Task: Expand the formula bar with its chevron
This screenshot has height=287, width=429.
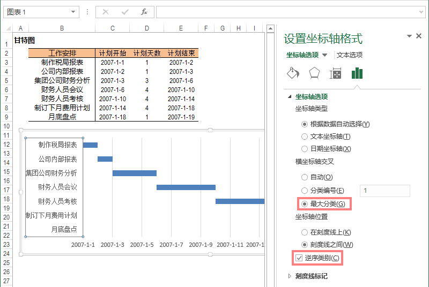Action: pos(421,12)
